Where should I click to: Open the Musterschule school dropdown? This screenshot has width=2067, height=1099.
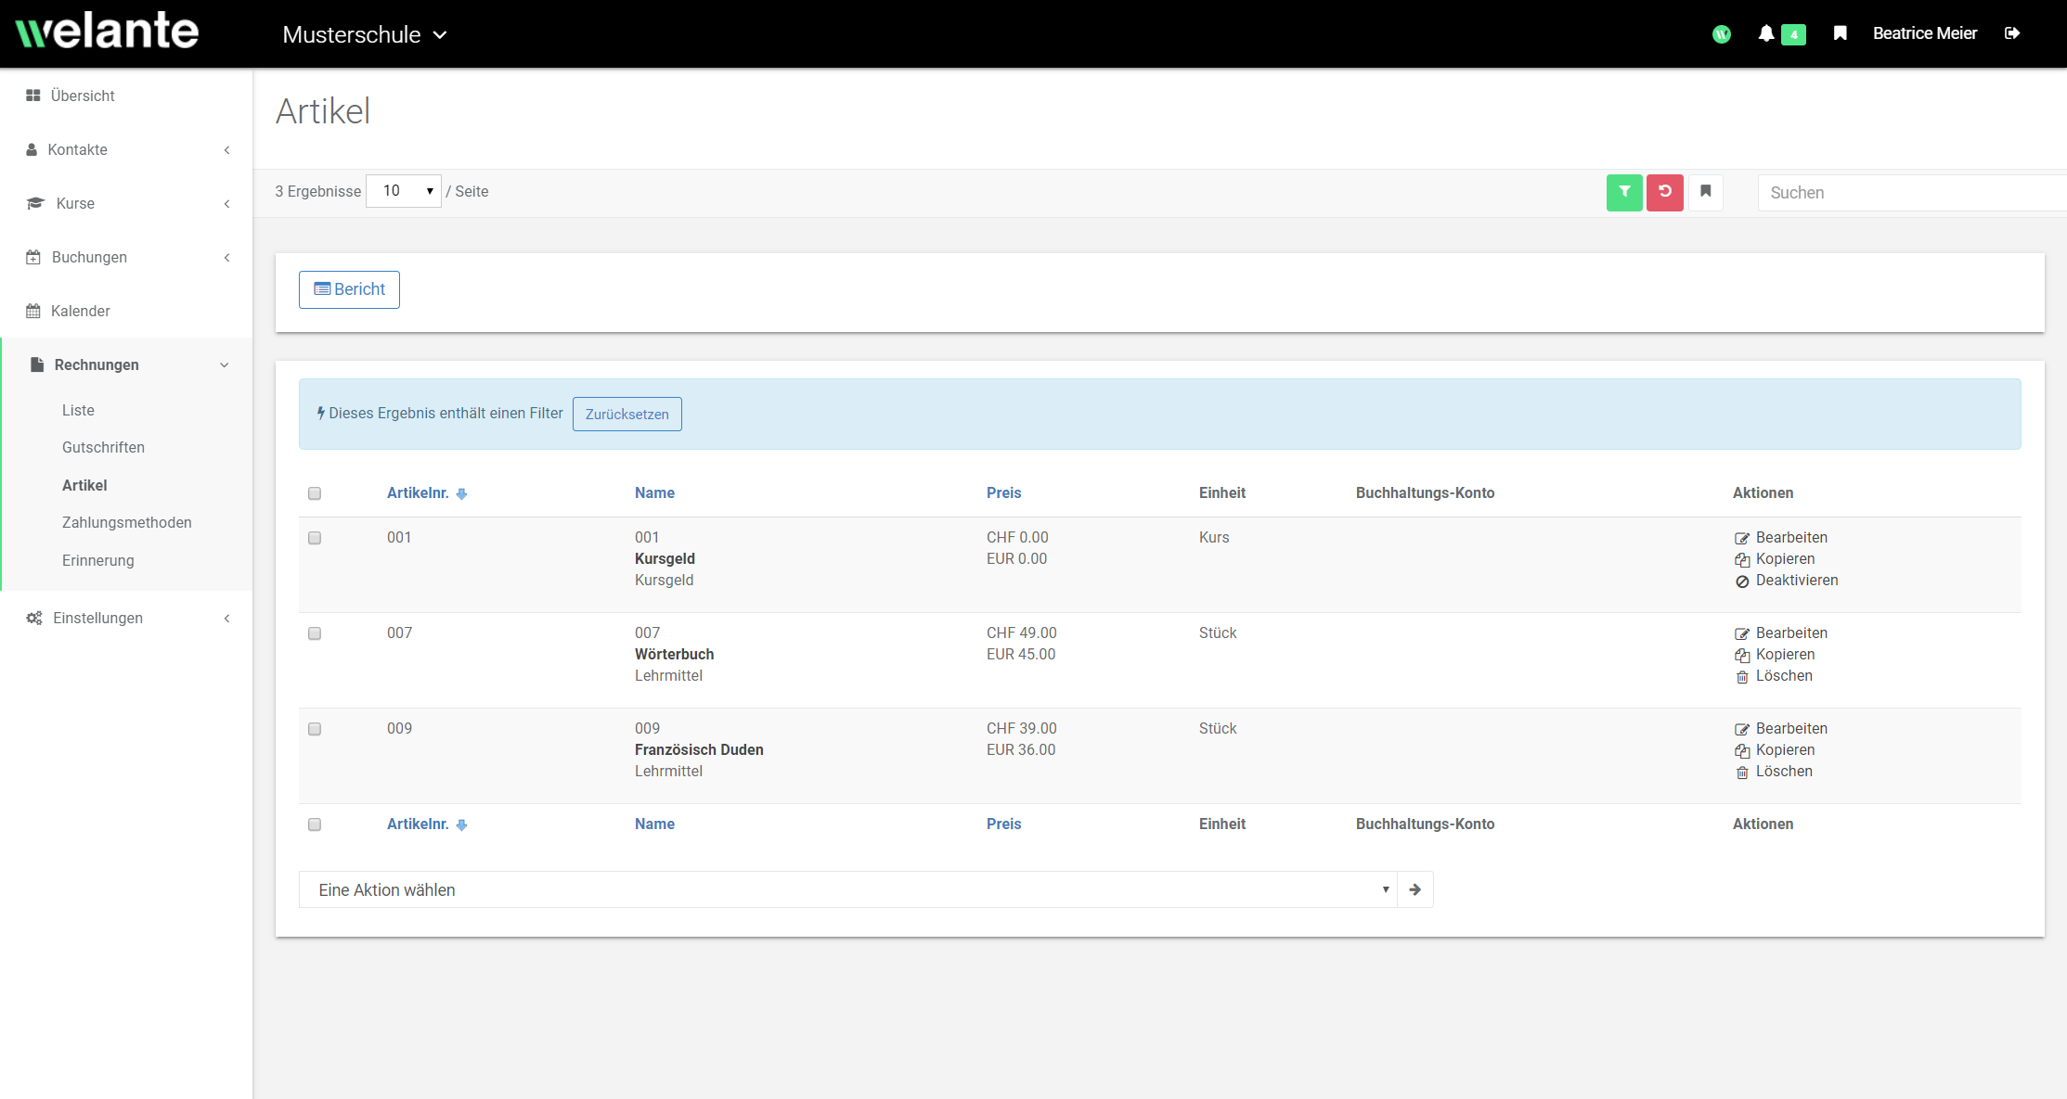tap(365, 34)
